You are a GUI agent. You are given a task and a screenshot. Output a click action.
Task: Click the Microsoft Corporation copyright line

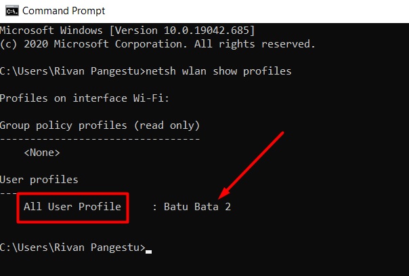(x=158, y=44)
